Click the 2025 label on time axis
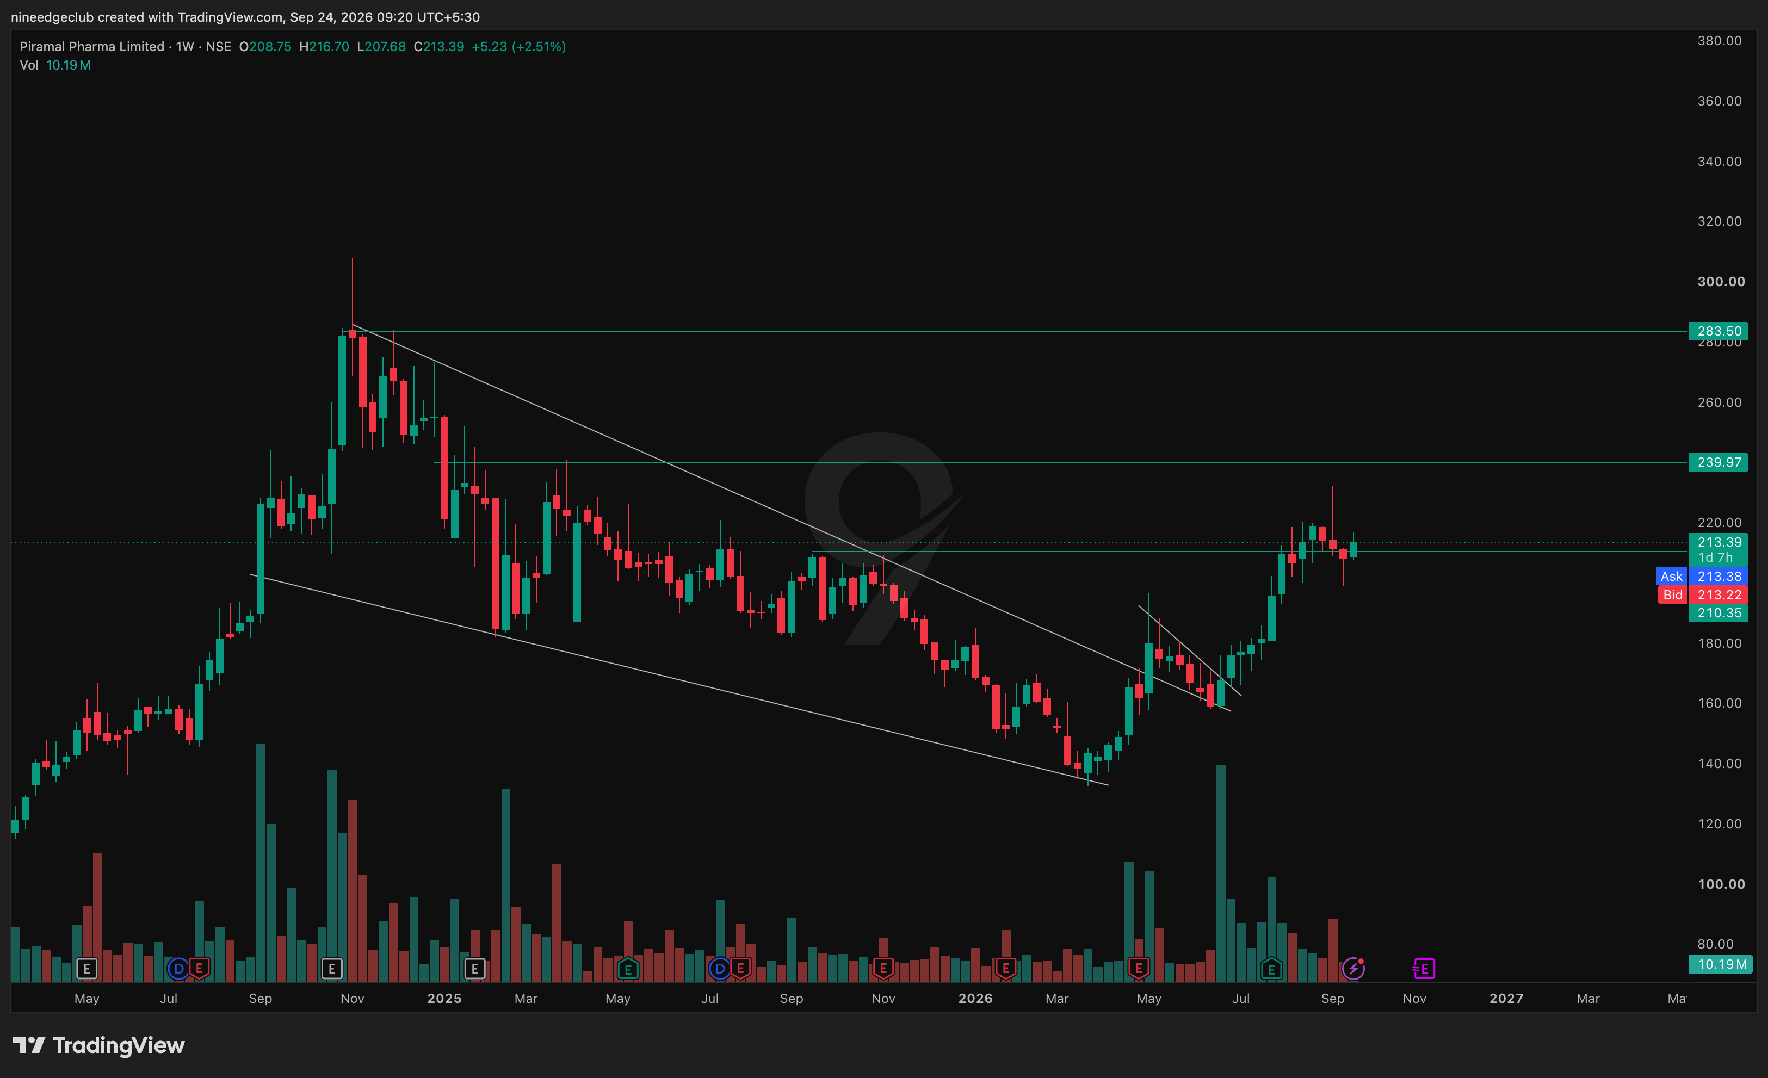The height and width of the screenshot is (1078, 1768). (444, 999)
